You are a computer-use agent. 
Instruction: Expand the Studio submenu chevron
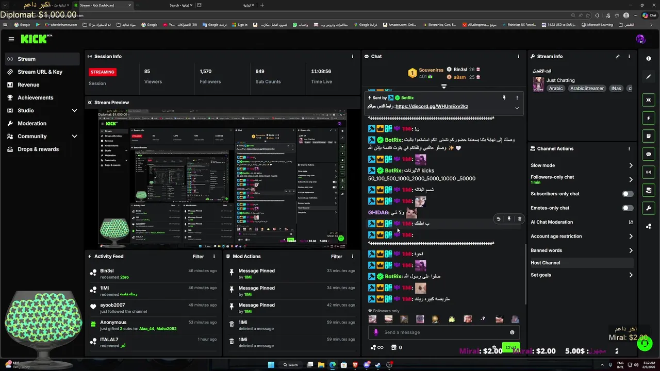pyautogui.click(x=74, y=110)
